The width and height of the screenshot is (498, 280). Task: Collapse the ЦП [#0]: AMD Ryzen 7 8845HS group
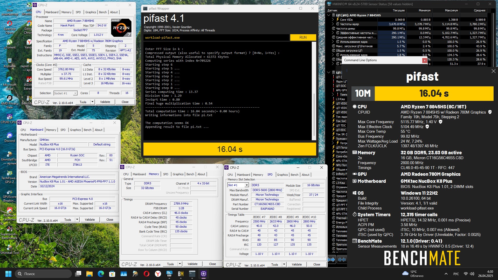[x=329, y=15]
